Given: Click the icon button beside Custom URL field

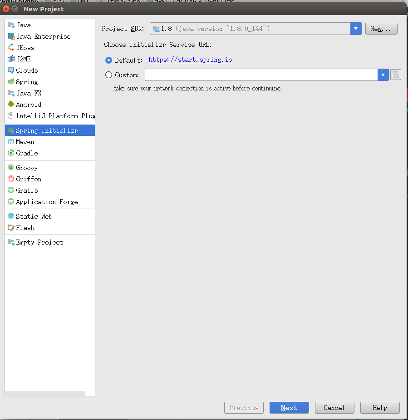Looking at the screenshot, I should click(x=395, y=75).
